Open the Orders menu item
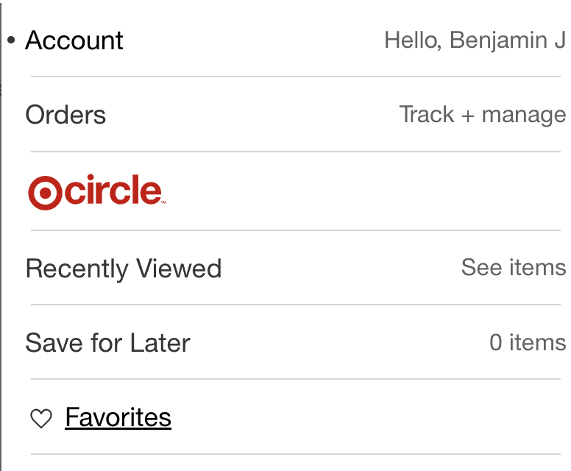 65,115
